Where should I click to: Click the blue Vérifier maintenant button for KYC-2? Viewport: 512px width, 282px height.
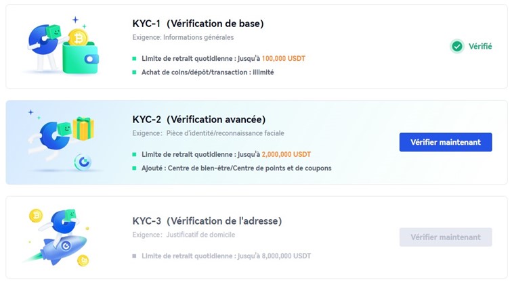(x=446, y=142)
